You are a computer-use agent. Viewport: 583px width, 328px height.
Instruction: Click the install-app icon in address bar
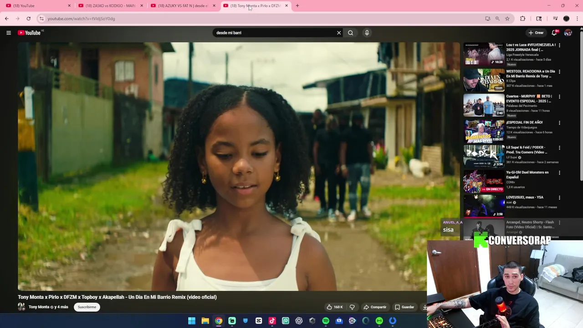[488, 19]
